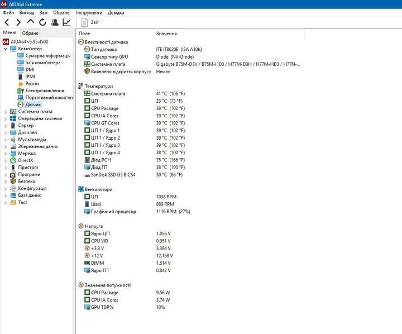
Task: Select IPMI in the tree
Action: (30, 77)
